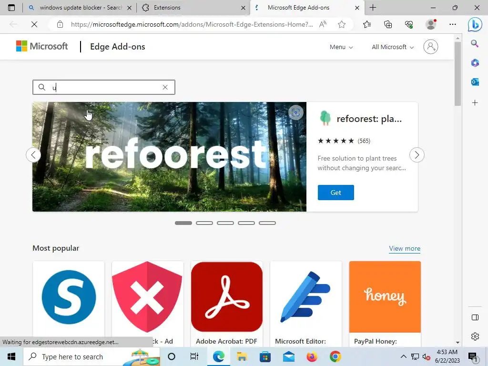Add a new sidebar app with plus

tap(475, 103)
